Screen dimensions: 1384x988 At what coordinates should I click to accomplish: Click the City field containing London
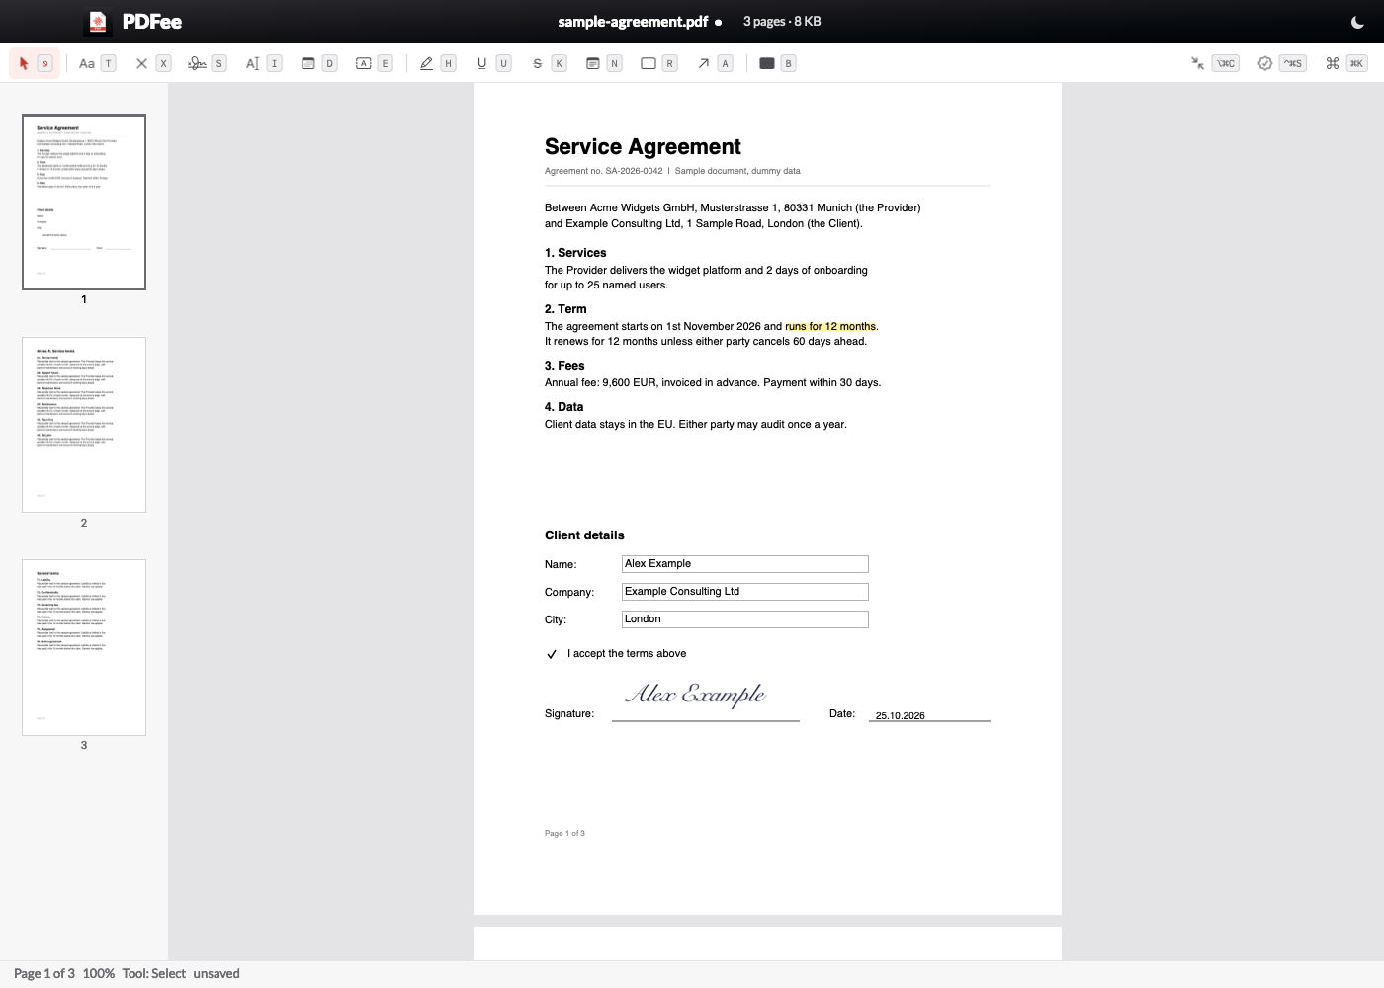745,619
